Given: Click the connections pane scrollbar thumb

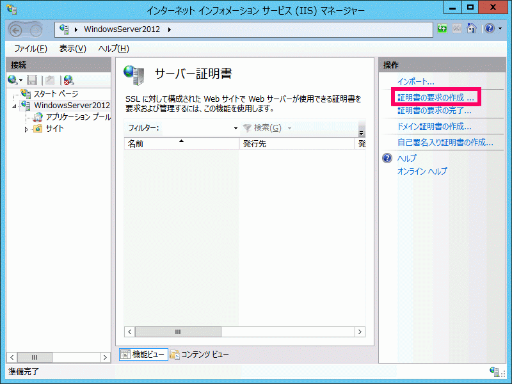Looking at the screenshot, I should 35,357.
